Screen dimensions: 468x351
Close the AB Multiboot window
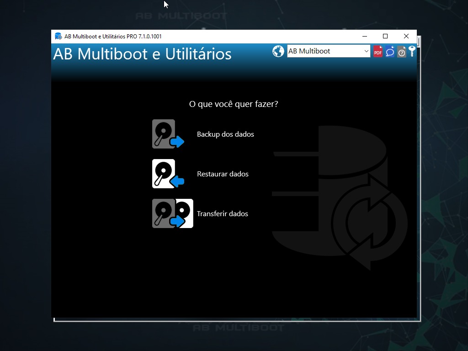tap(406, 36)
